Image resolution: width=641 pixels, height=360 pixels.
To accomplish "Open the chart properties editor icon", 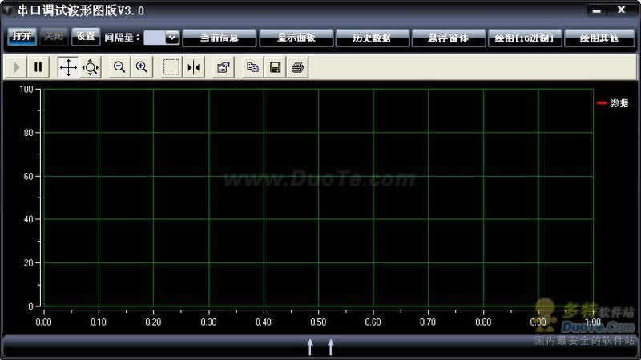I will pos(224,68).
